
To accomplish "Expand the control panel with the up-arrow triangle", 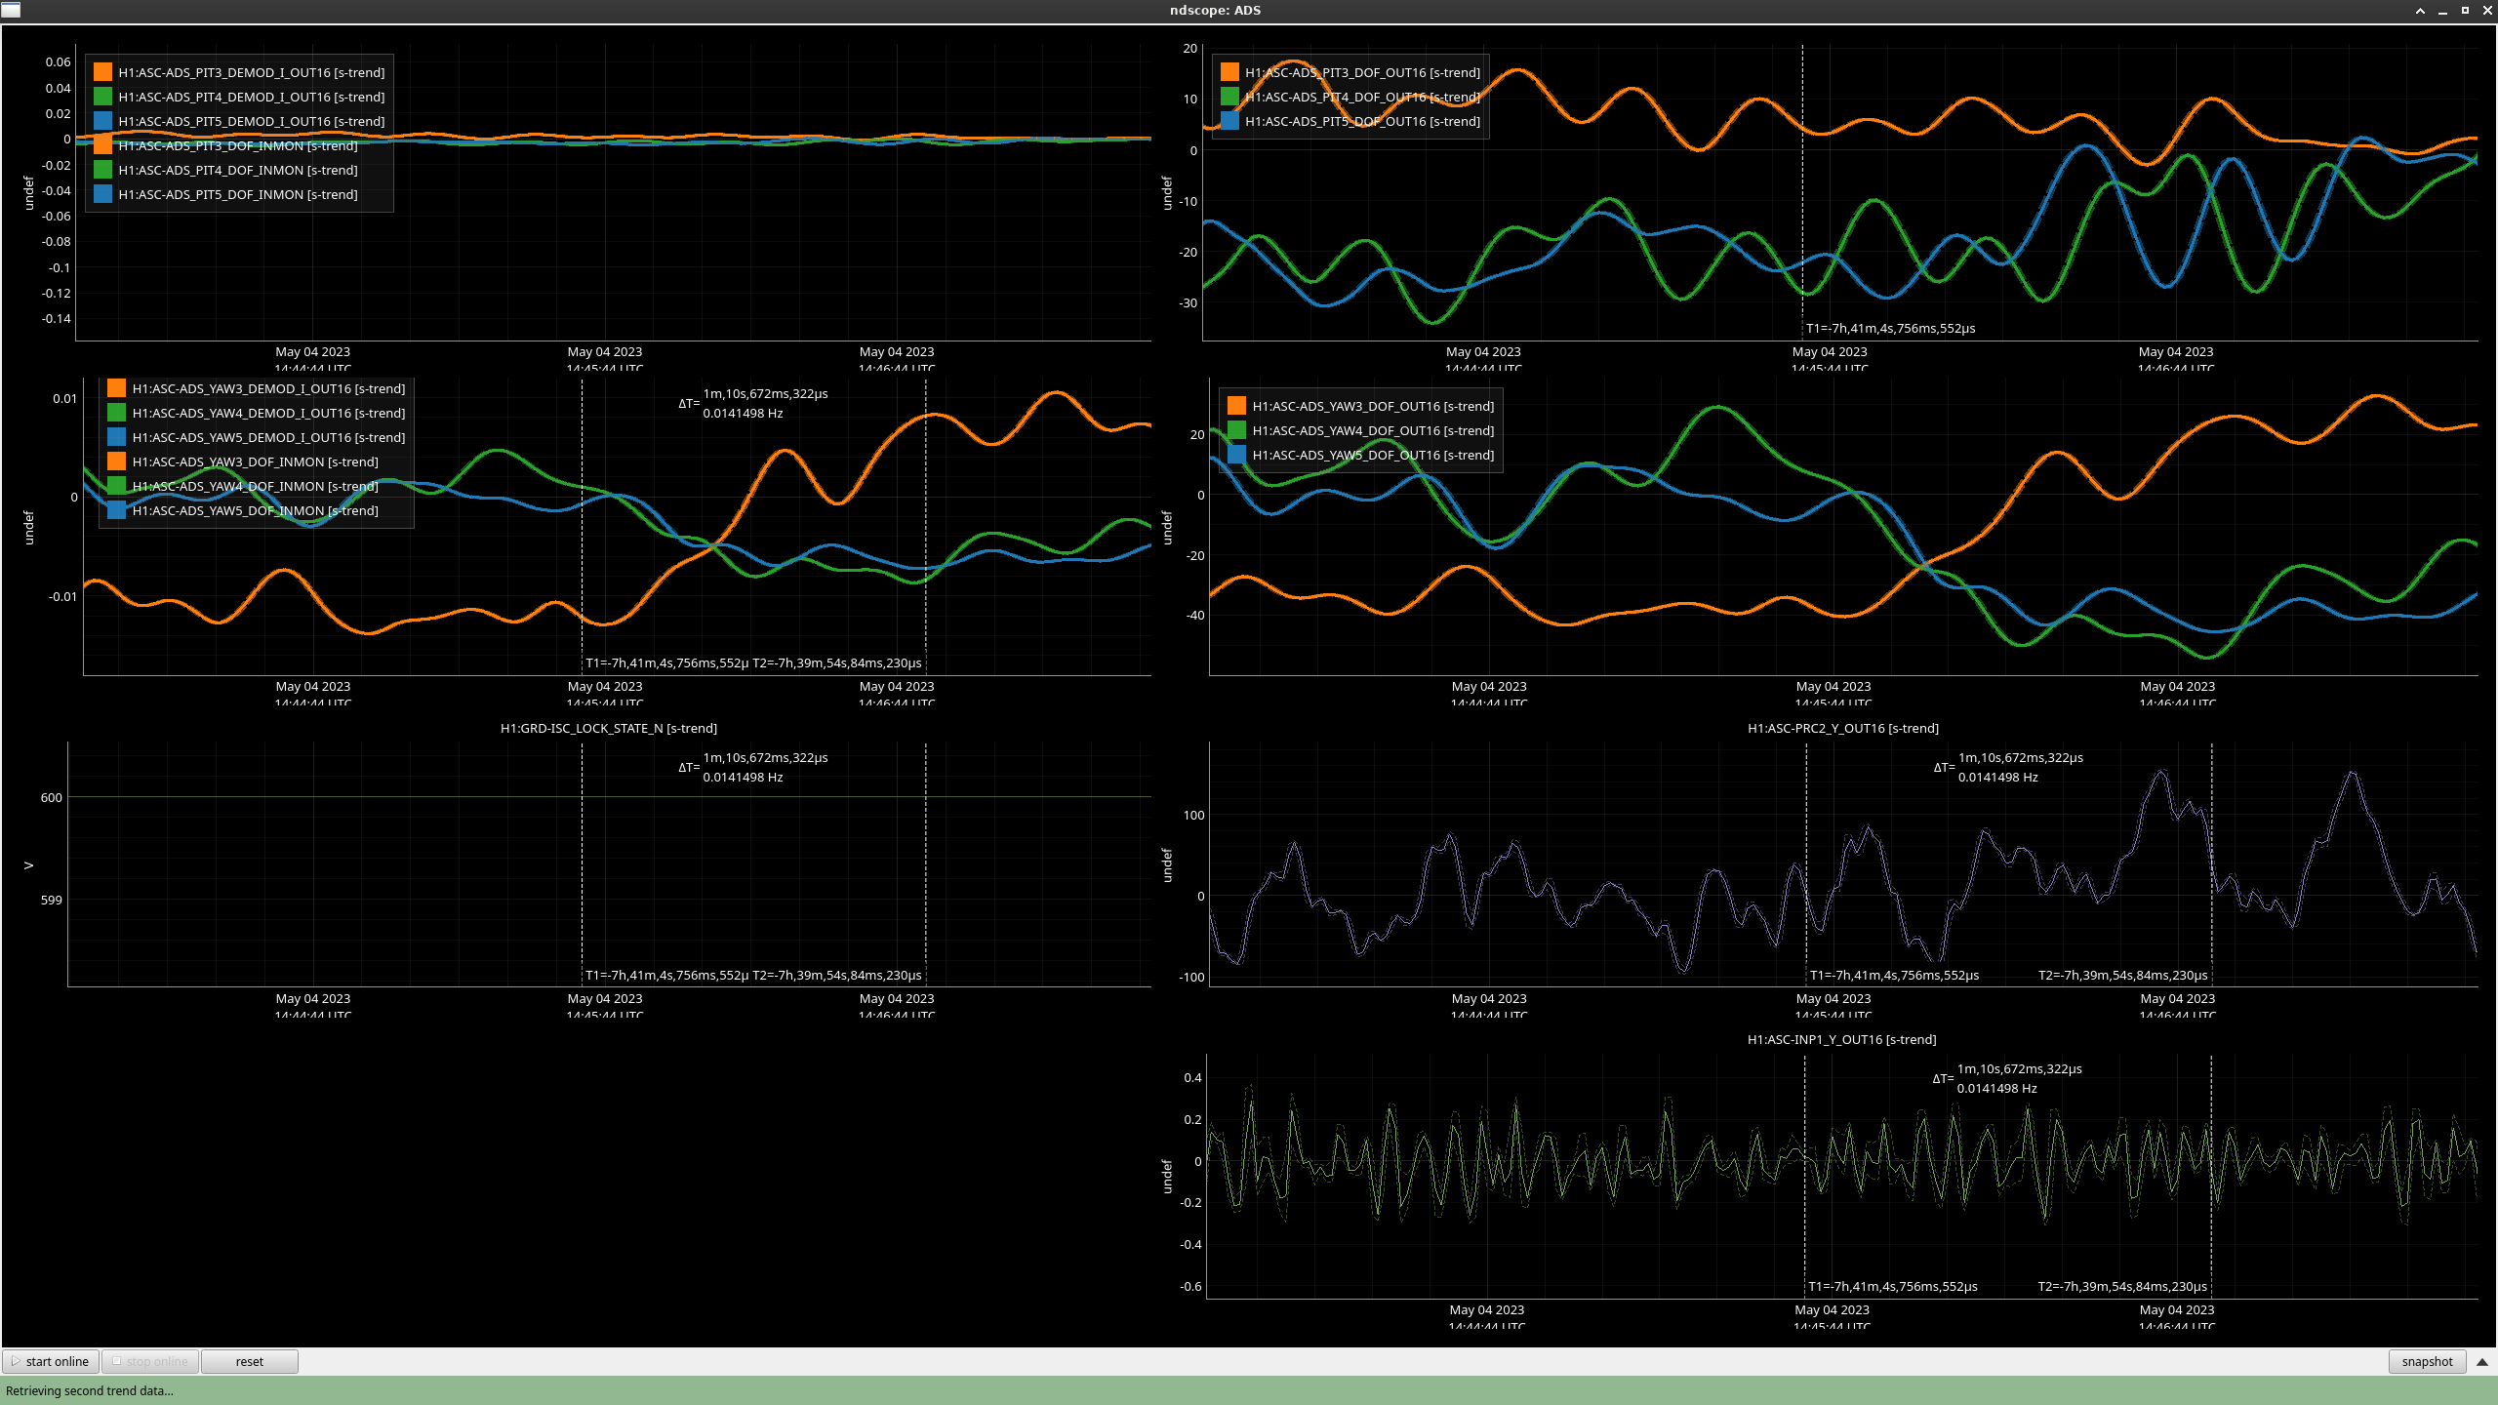I will (x=2482, y=1361).
